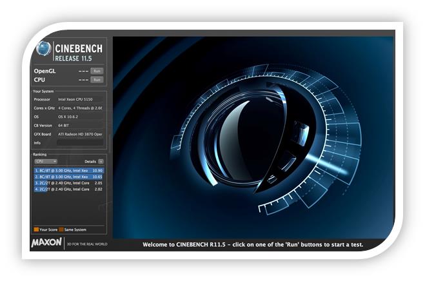Click the Cinebench globe logo icon

point(44,50)
